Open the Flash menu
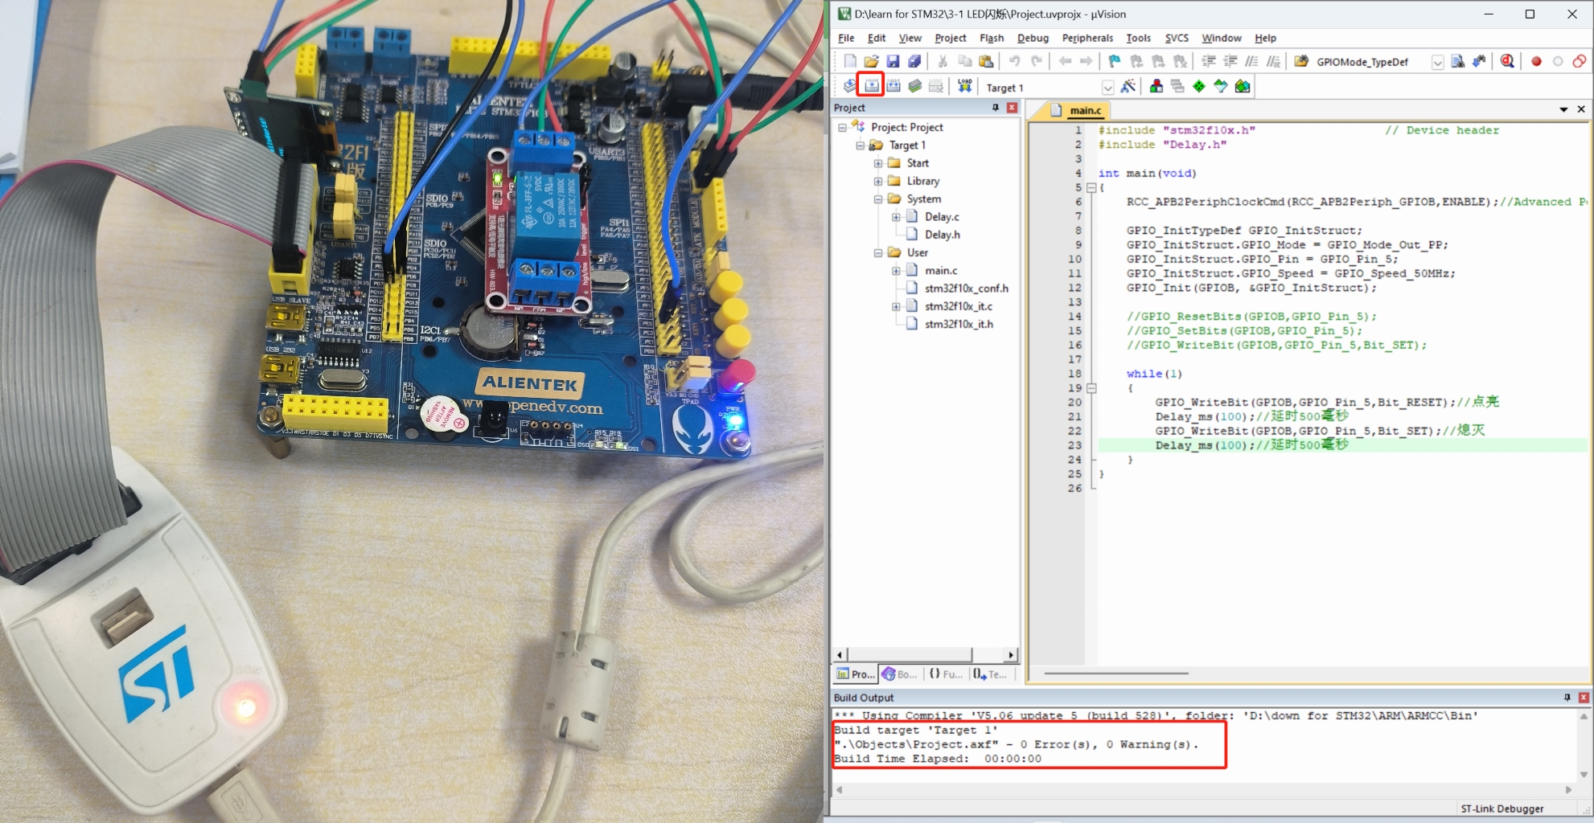This screenshot has width=1594, height=823. coord(992,38)
